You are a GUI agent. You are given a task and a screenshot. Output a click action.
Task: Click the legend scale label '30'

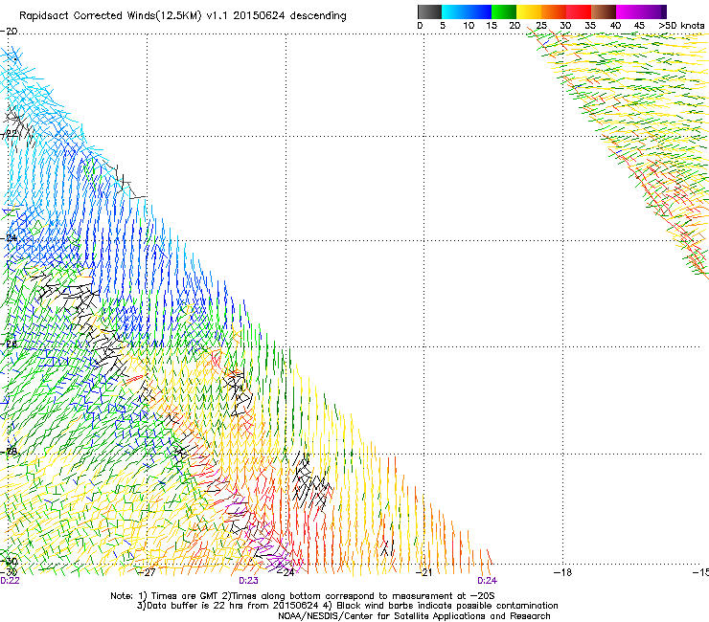[565, 25]
